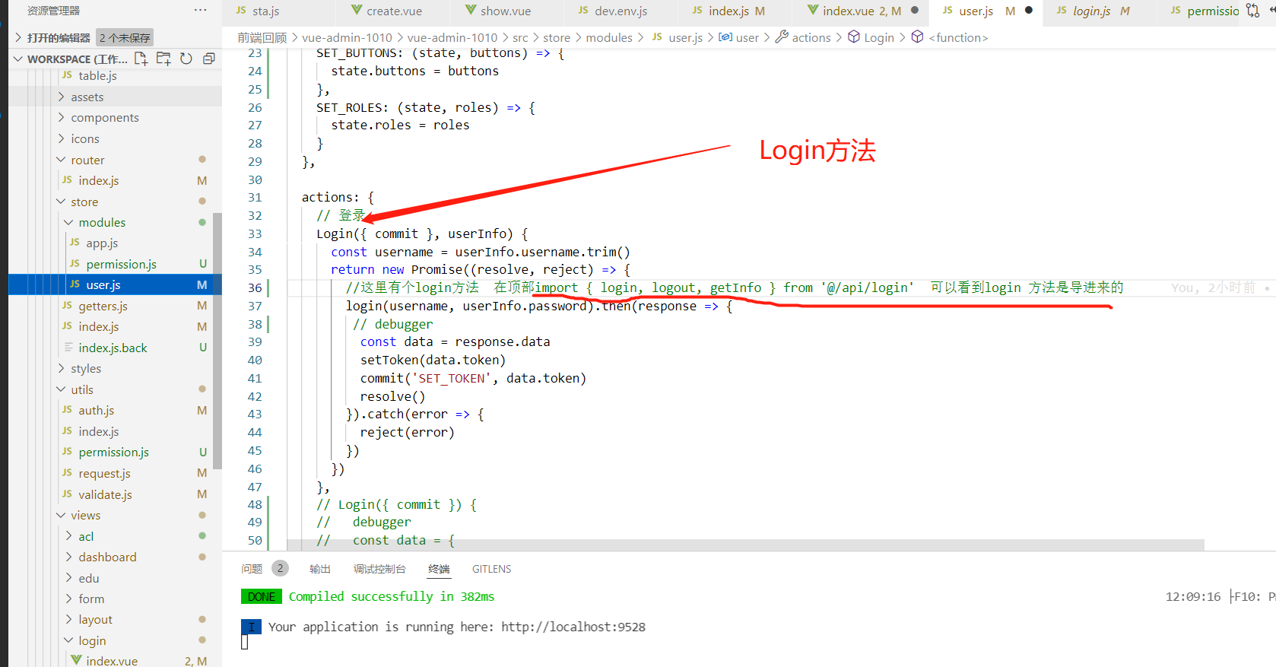
Task: Click the terminal input cursor
Action: (245, 642)
